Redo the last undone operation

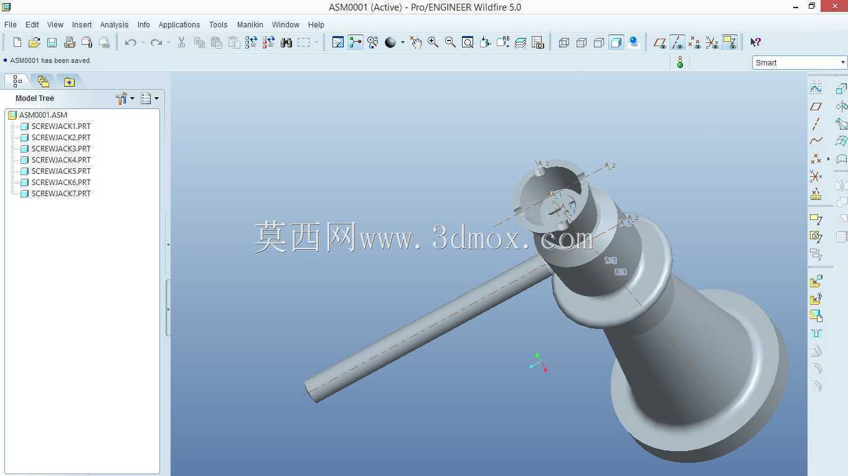click(x=156, y=42)
